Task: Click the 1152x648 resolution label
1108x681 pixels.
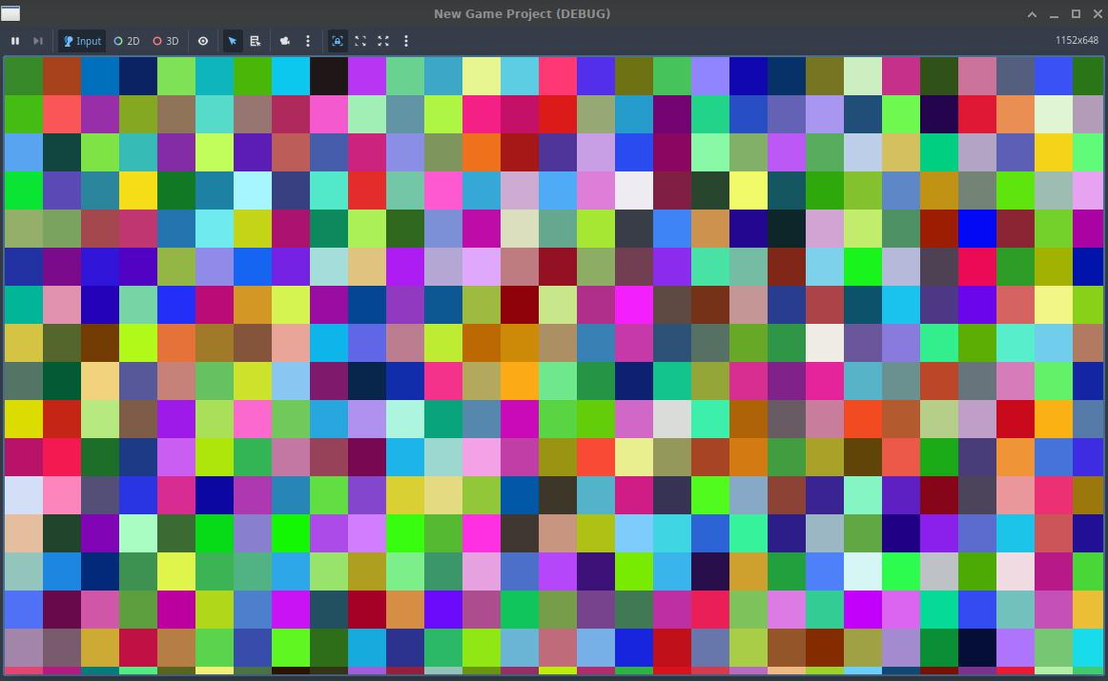Action: click(1077, 40)
